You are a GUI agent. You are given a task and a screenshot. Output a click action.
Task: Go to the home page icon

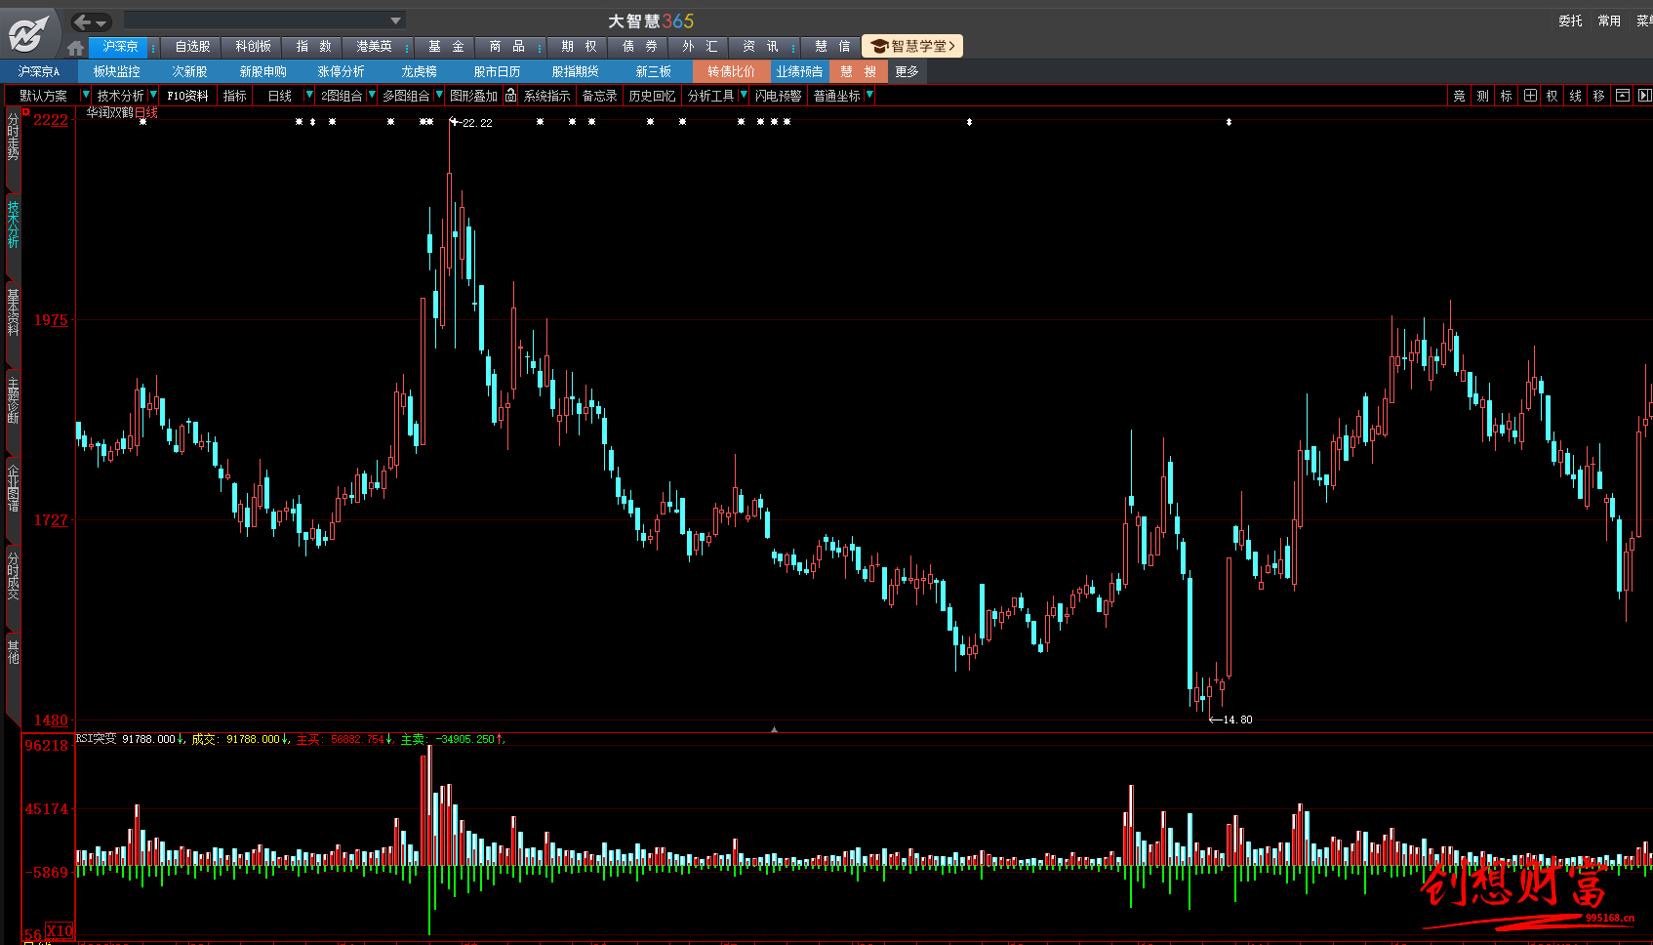point(76,47)
